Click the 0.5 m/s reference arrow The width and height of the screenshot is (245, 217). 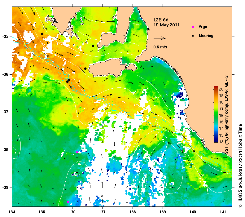160,38
